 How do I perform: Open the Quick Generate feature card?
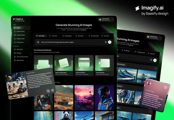104,66
